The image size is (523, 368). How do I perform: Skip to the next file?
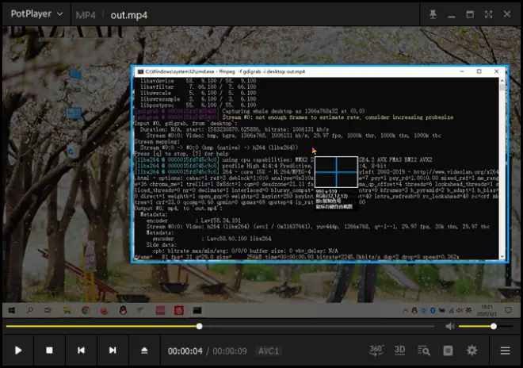coord(113,351)
